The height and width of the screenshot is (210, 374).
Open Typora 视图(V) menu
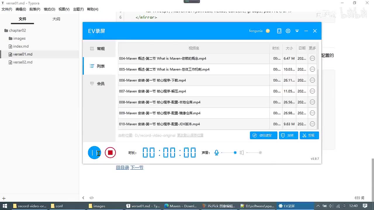pos(64,9)
